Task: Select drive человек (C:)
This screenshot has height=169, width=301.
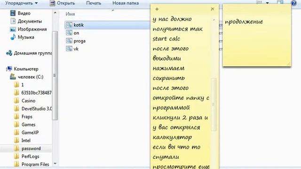Action: pyautogui.click(x=31, y=77)
